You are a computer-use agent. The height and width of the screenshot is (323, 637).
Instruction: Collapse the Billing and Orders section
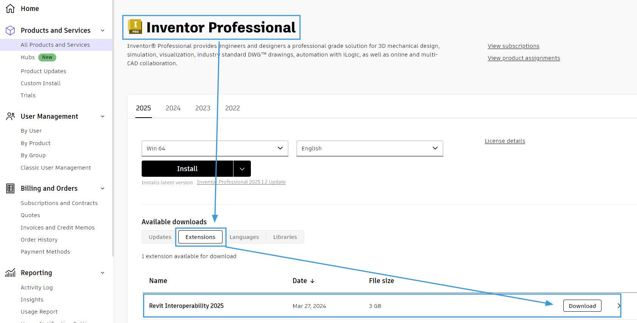click(x=103, y=188)
